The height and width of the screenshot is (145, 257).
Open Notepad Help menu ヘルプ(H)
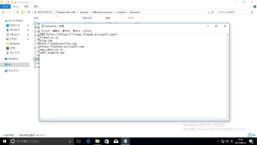[x=87, y=31]
